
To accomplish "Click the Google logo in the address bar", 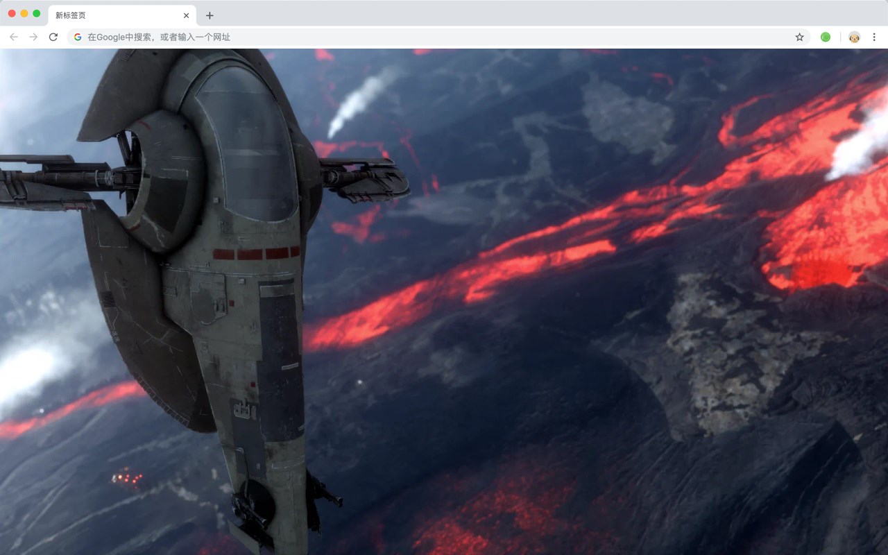I will [x=78, y=37].
